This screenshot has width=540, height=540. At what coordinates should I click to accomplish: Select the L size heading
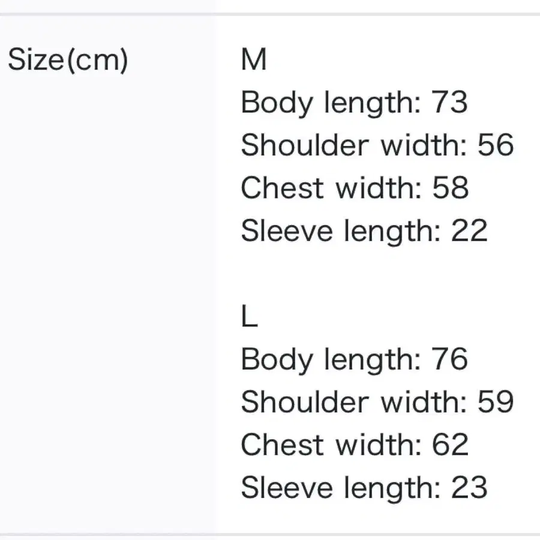(x=250, y=316)
